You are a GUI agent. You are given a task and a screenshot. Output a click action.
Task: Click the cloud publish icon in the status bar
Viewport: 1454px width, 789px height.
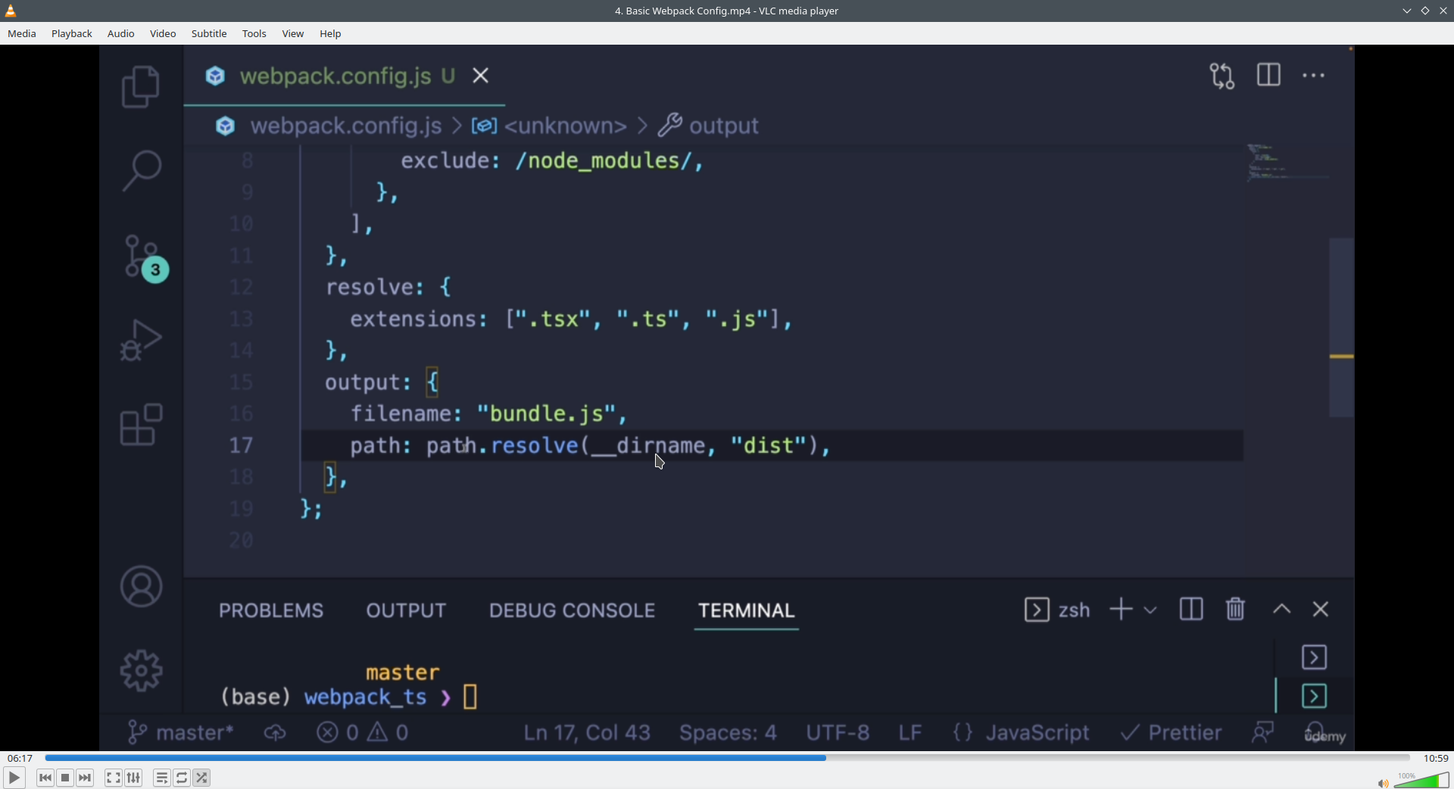click(x=276, y=733)
